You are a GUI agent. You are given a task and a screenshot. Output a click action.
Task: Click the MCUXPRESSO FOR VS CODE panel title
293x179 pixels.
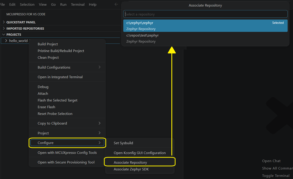[x=26, y=14]
